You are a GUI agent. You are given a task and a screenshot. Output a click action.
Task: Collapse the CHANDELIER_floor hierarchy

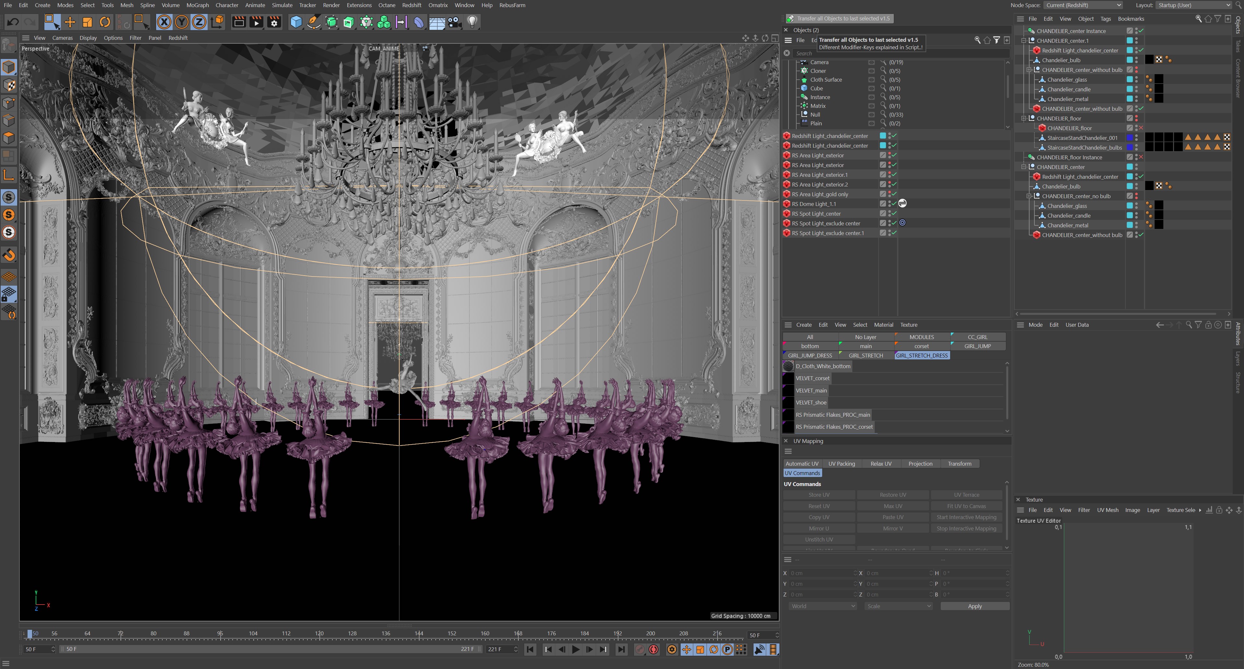(x=1023, y=118)
